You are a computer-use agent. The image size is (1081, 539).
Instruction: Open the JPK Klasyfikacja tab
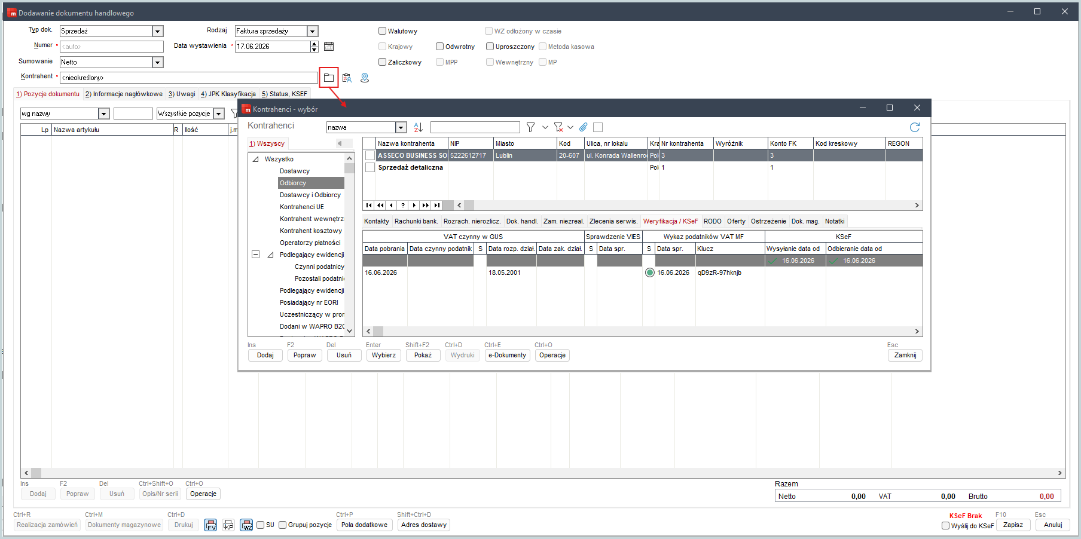[228, 94]
